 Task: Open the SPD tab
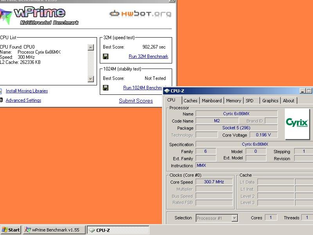point(252,101)
